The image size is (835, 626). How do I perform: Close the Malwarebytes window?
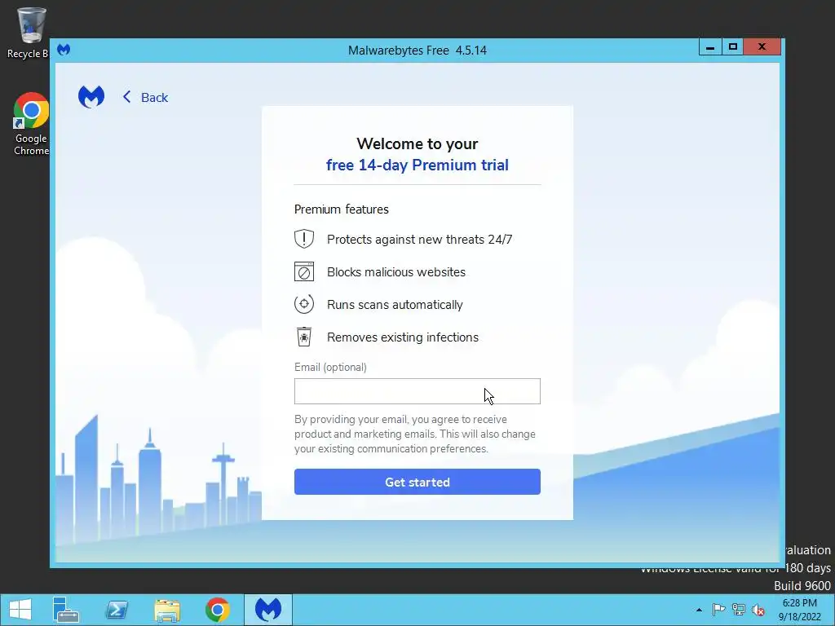(x=762, y=46)
